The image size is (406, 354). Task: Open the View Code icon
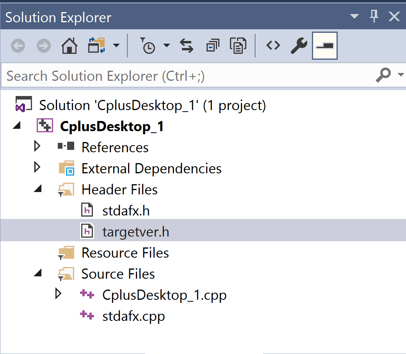tap(273, 46)
